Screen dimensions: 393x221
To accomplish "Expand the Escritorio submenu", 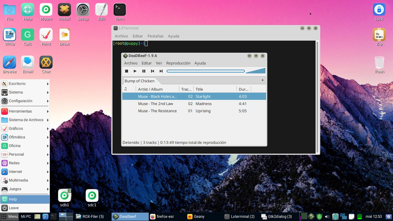I will pyautogui.click(x=25, y=84).
